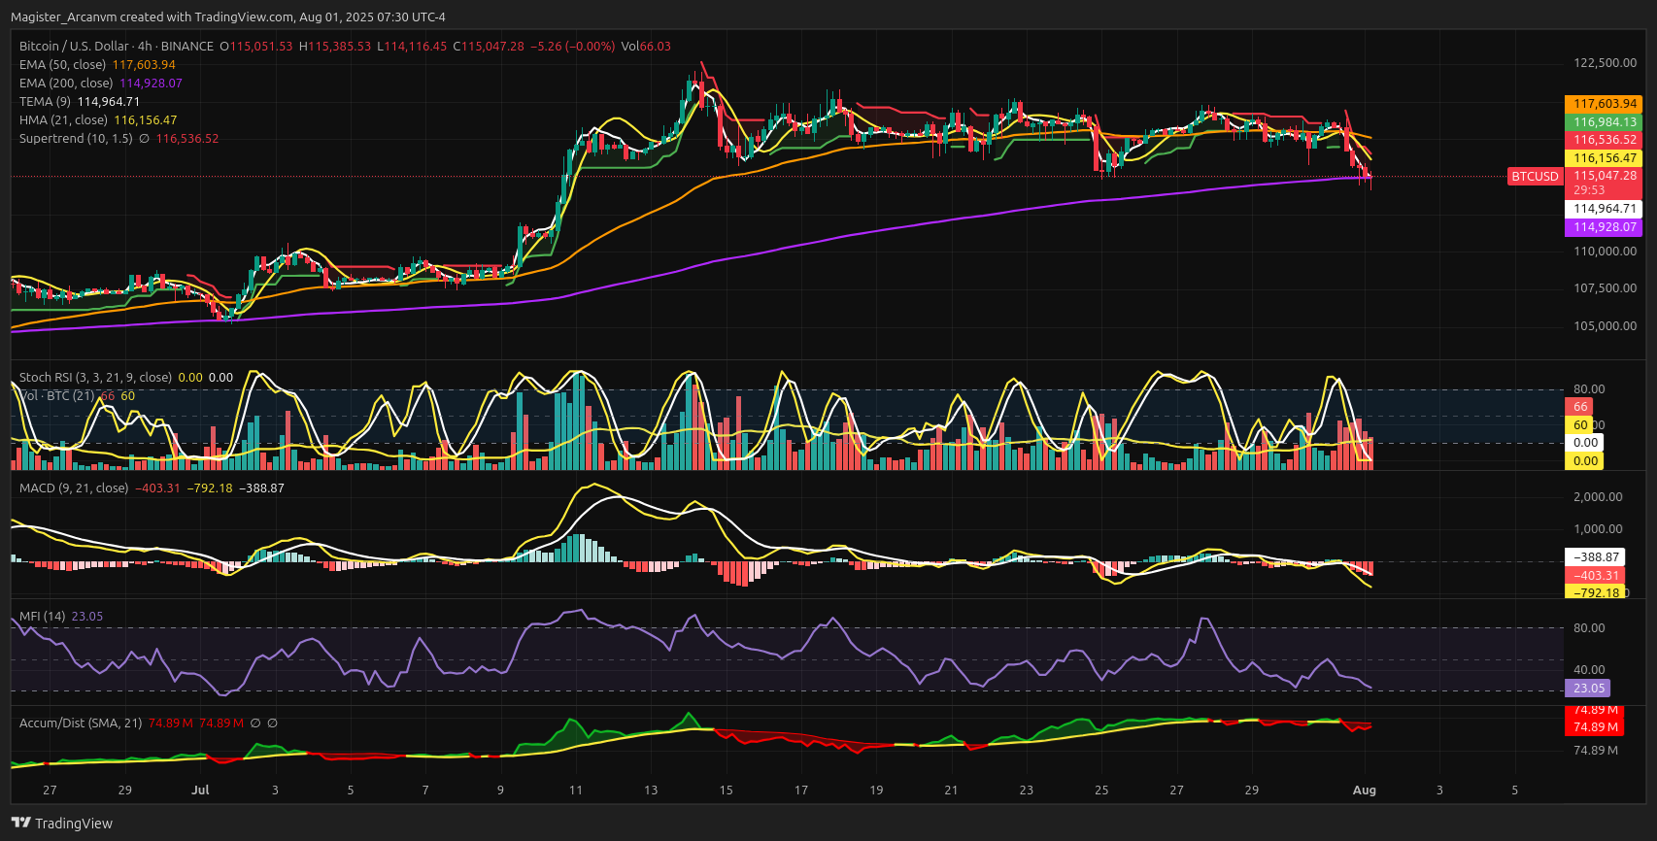This screenshot has height=841, width=1657.
Task: Click the low price L114,116.45
Action: coord(412,46)
